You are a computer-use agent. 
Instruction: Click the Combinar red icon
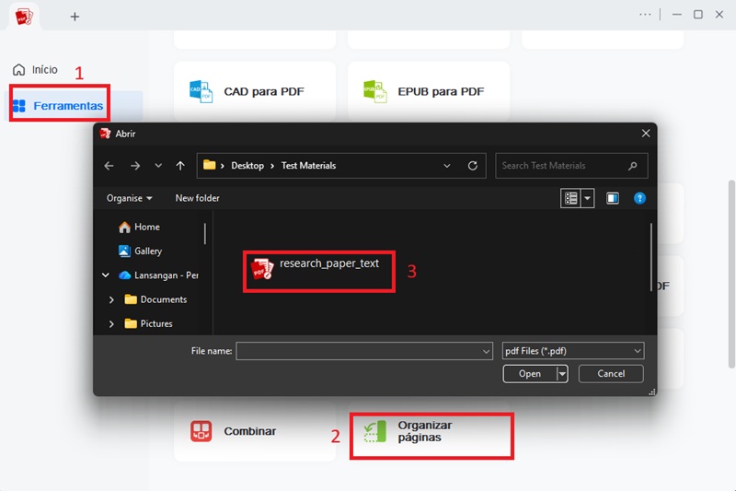(x=201, y=431)
